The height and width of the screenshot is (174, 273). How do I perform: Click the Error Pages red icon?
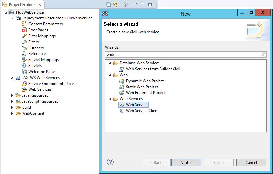24,30
